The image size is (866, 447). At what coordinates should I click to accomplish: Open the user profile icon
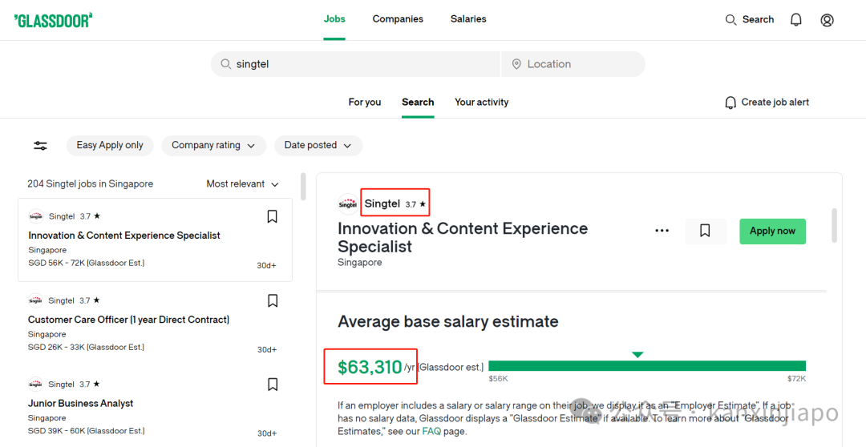click(827, 20)
